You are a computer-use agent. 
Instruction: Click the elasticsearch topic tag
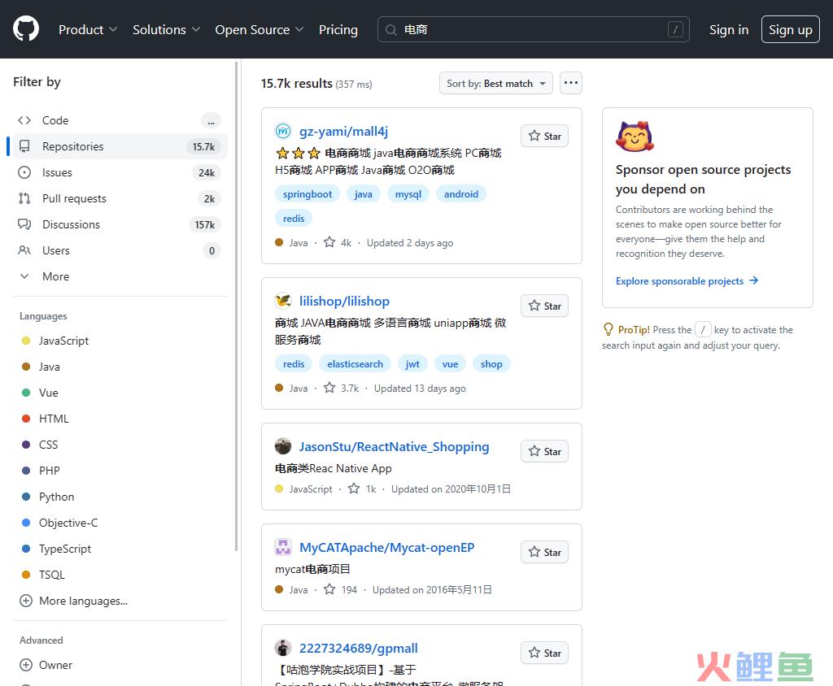(355, 364)
